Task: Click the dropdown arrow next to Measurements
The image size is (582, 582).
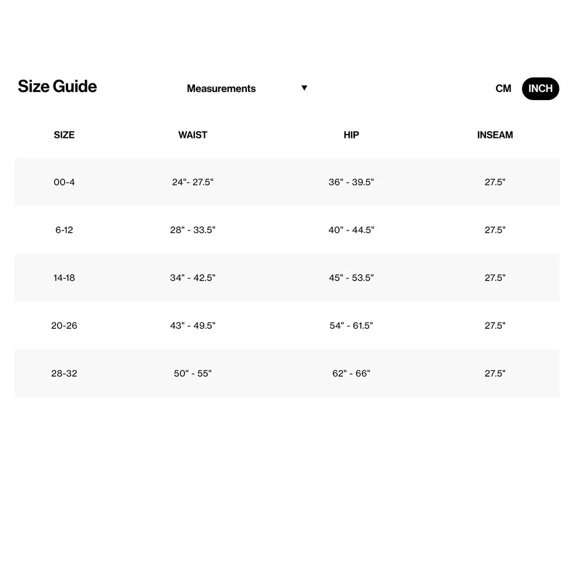Action: [x=304, y=88]
